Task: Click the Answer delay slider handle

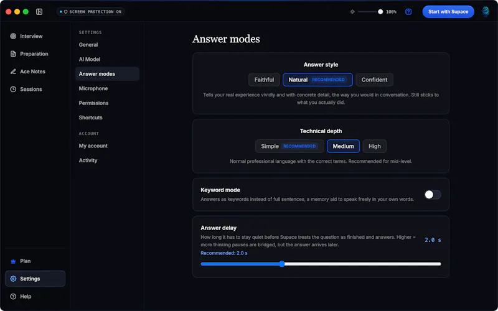Action: click(x=282, y=264)
